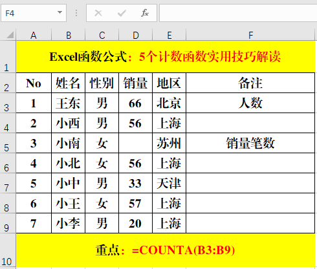Open the Name Box dropdown arrow
The height and width of the screenshot is (269, 317).
pos(60,12)
